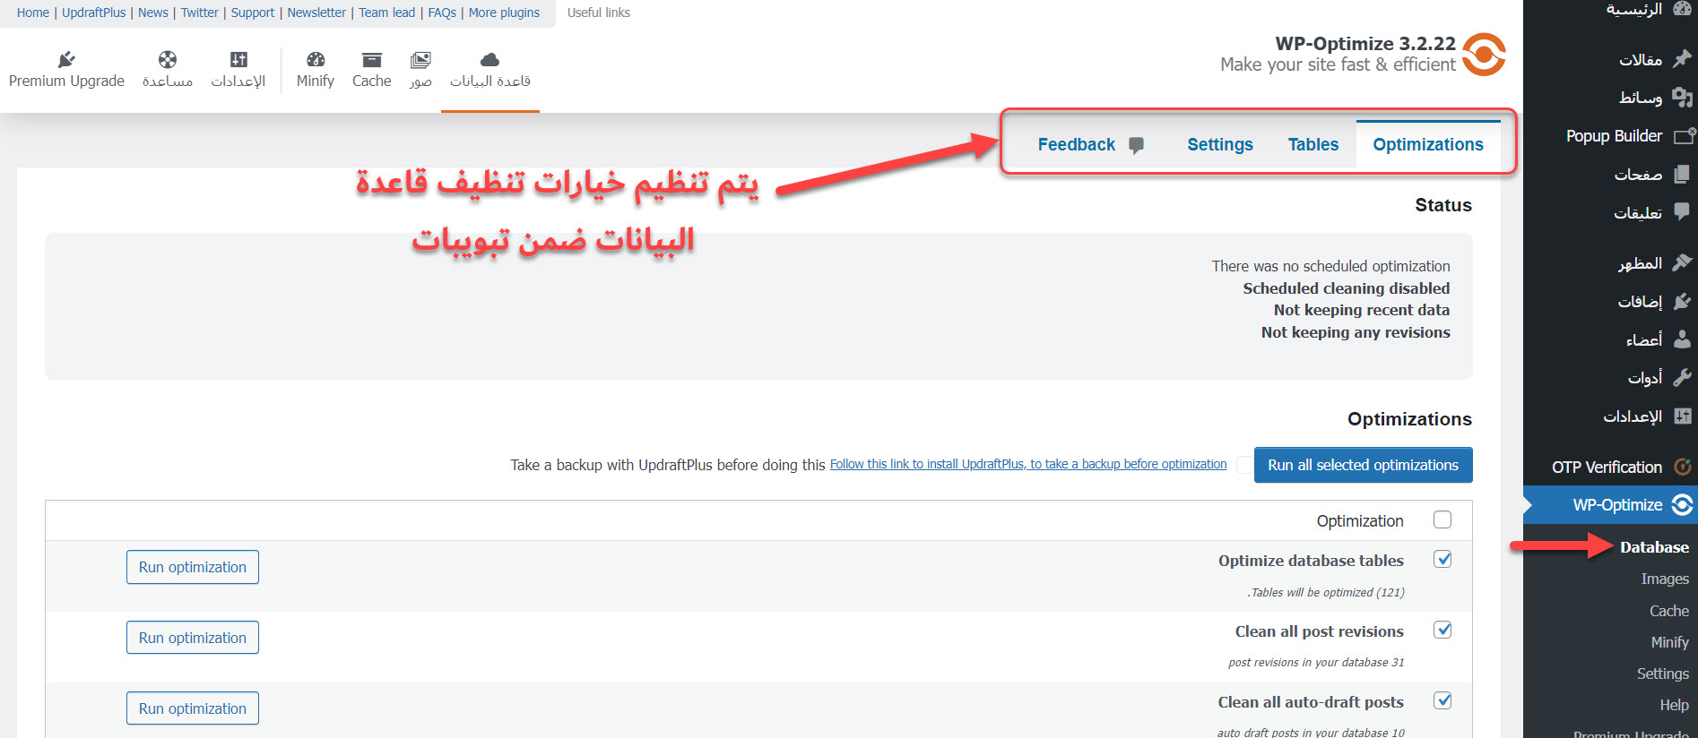Click 'Tables will be optimized (121)' note
The width and height of the screenshot is (1698, 738).
tap(1326, 592)
